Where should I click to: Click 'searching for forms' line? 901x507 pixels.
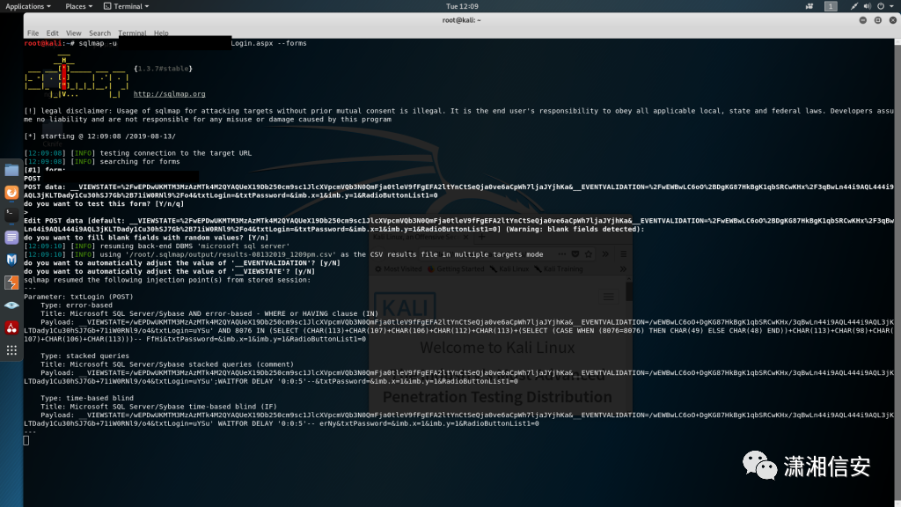click(x=102, y=162)
